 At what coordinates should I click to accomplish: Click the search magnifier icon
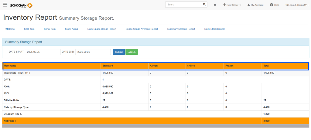coord(204,5)
